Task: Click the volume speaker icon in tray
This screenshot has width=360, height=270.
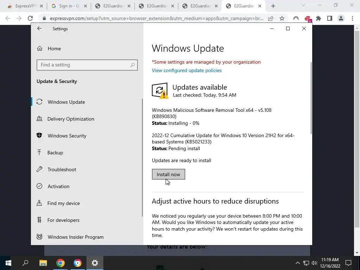Action: (314, 263)
